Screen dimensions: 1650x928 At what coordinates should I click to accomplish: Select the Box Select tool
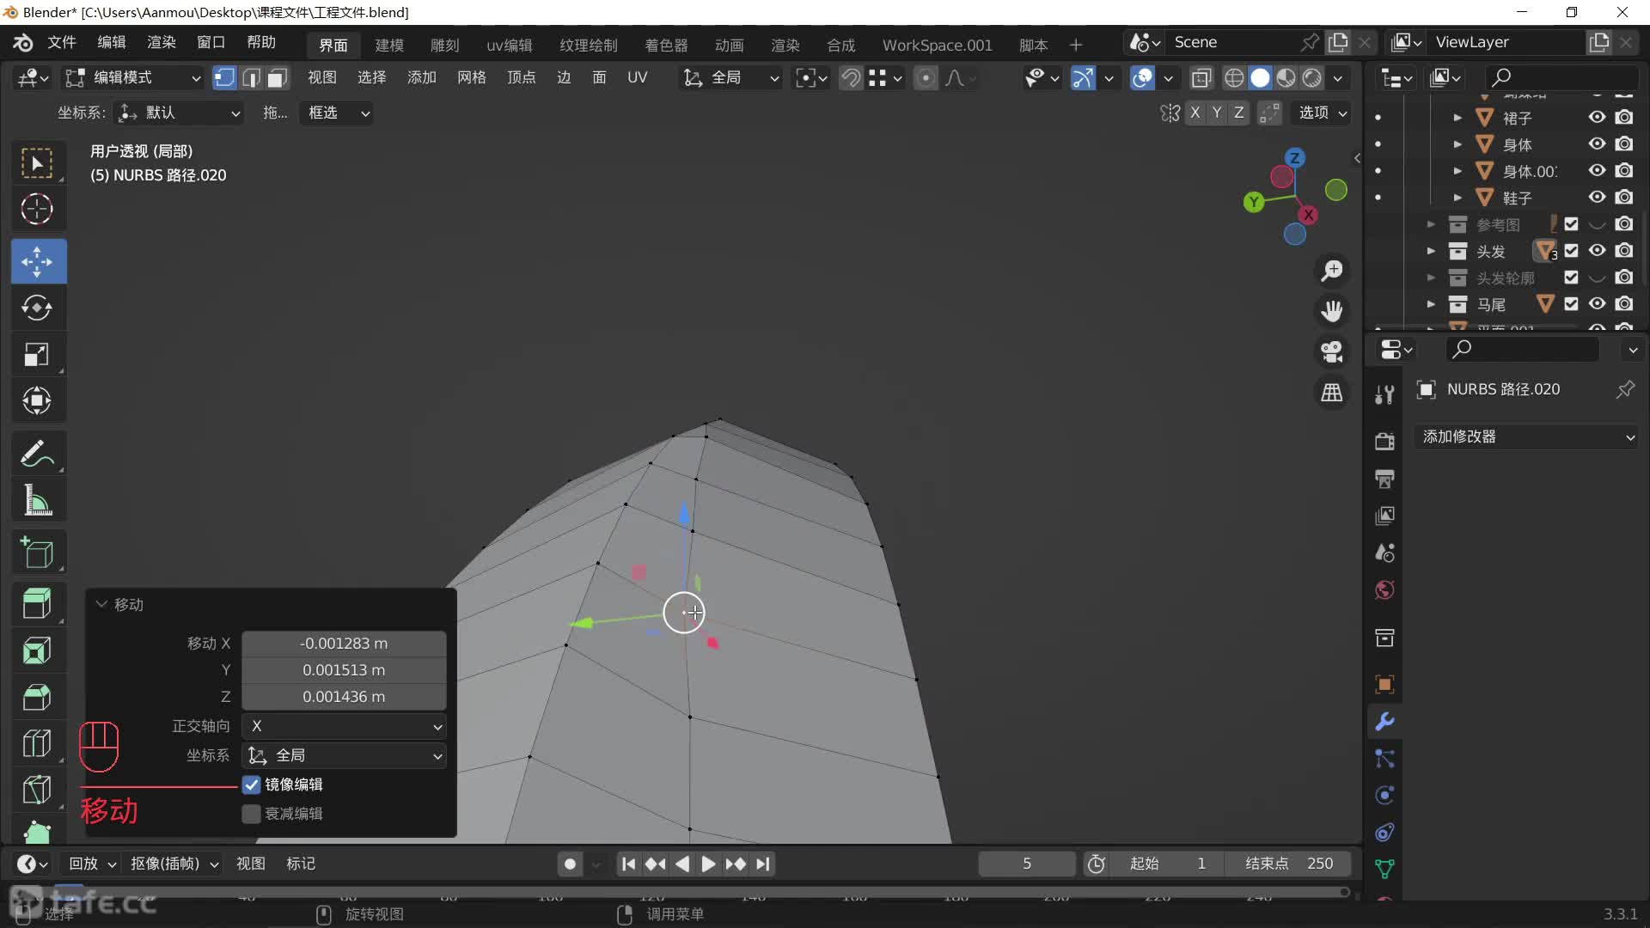click(37, 163)
